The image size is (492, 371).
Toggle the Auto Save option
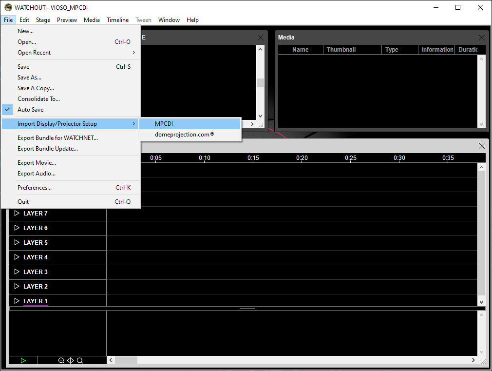pos(31,110)
